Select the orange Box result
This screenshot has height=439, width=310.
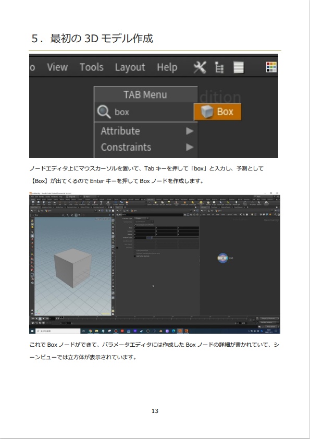(217, 112)
